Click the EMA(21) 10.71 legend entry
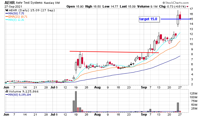 [16, 17]
